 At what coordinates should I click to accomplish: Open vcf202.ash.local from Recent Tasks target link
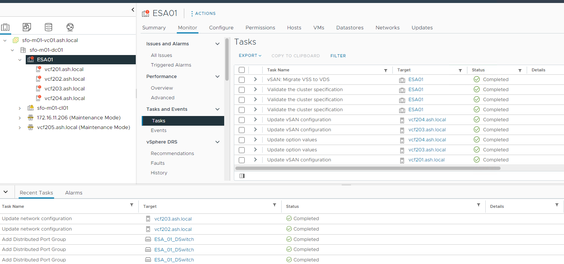(173, 229)
